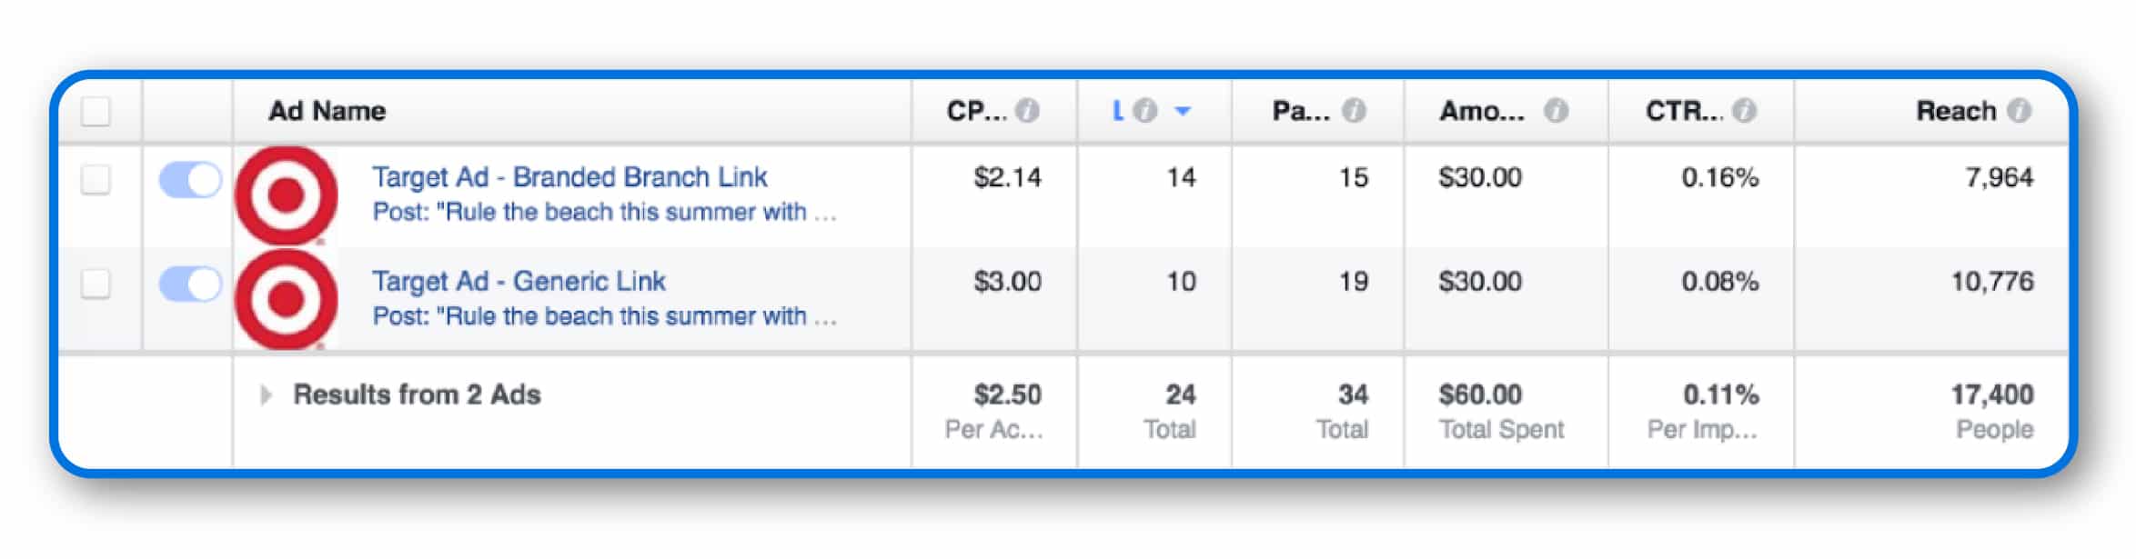Image resolution: width=2136 pixels, height=559 pixels.
Task: Check the select-all checkbox in header
Action: coord(96,112)
